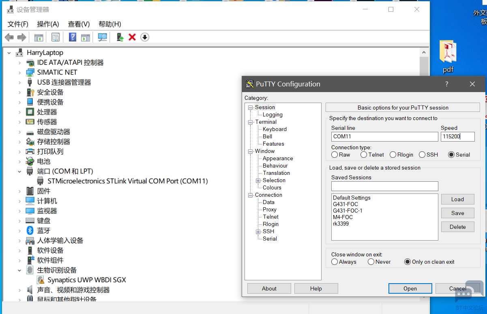Screen dimensions: 487x314
Task: Collapse the HarryLaptop root node
Action: pyautogui.click(x=9, y=53)
